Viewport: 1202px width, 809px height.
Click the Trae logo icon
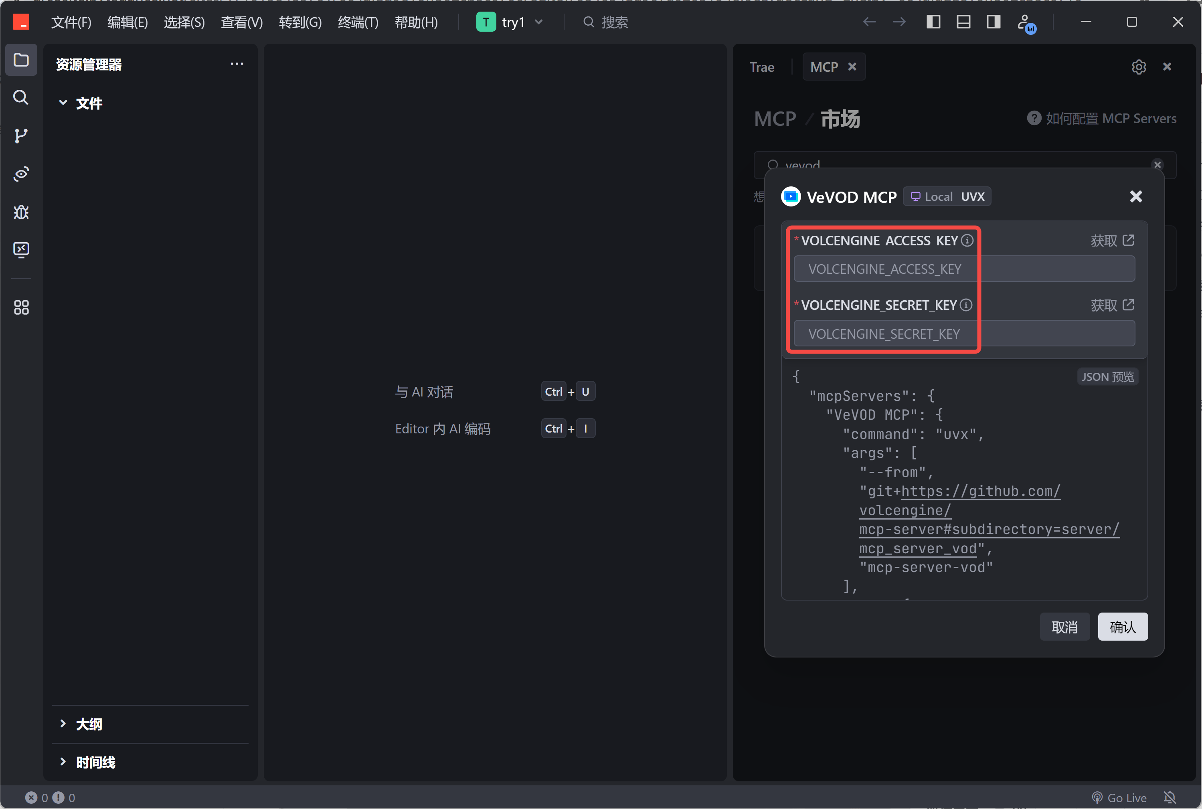coord(21,22)
